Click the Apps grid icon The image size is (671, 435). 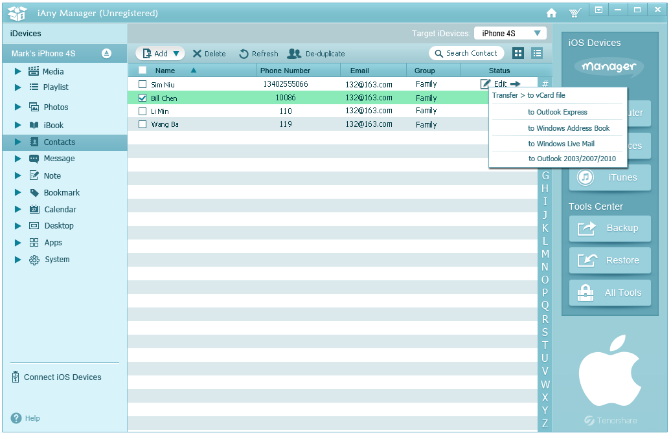tap(34, 243)
